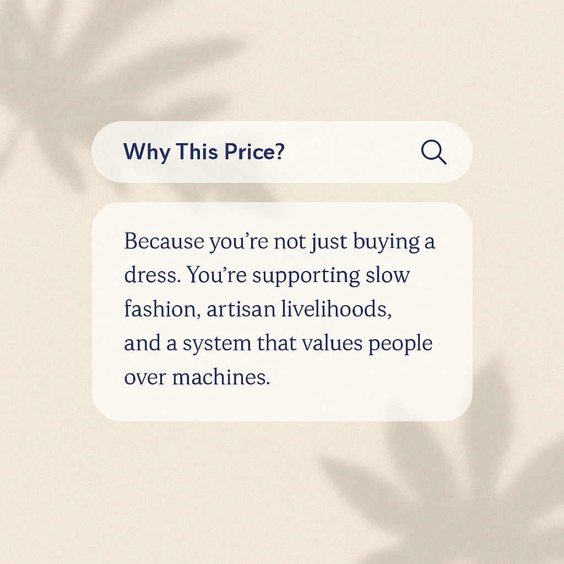Viewport: 564px width, 564px height.
Task: Click the word "supporting" in the answer text
Action: (x=306, y=276)
